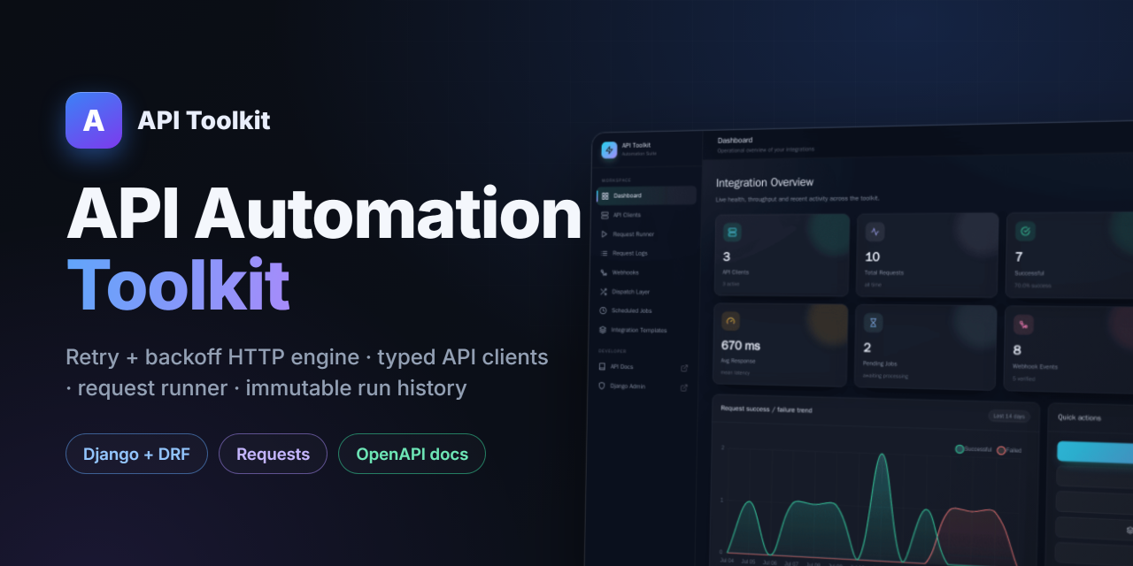
Task: Click the 'Dashboard' page title in top bar
Action: [x=735, y=140]
